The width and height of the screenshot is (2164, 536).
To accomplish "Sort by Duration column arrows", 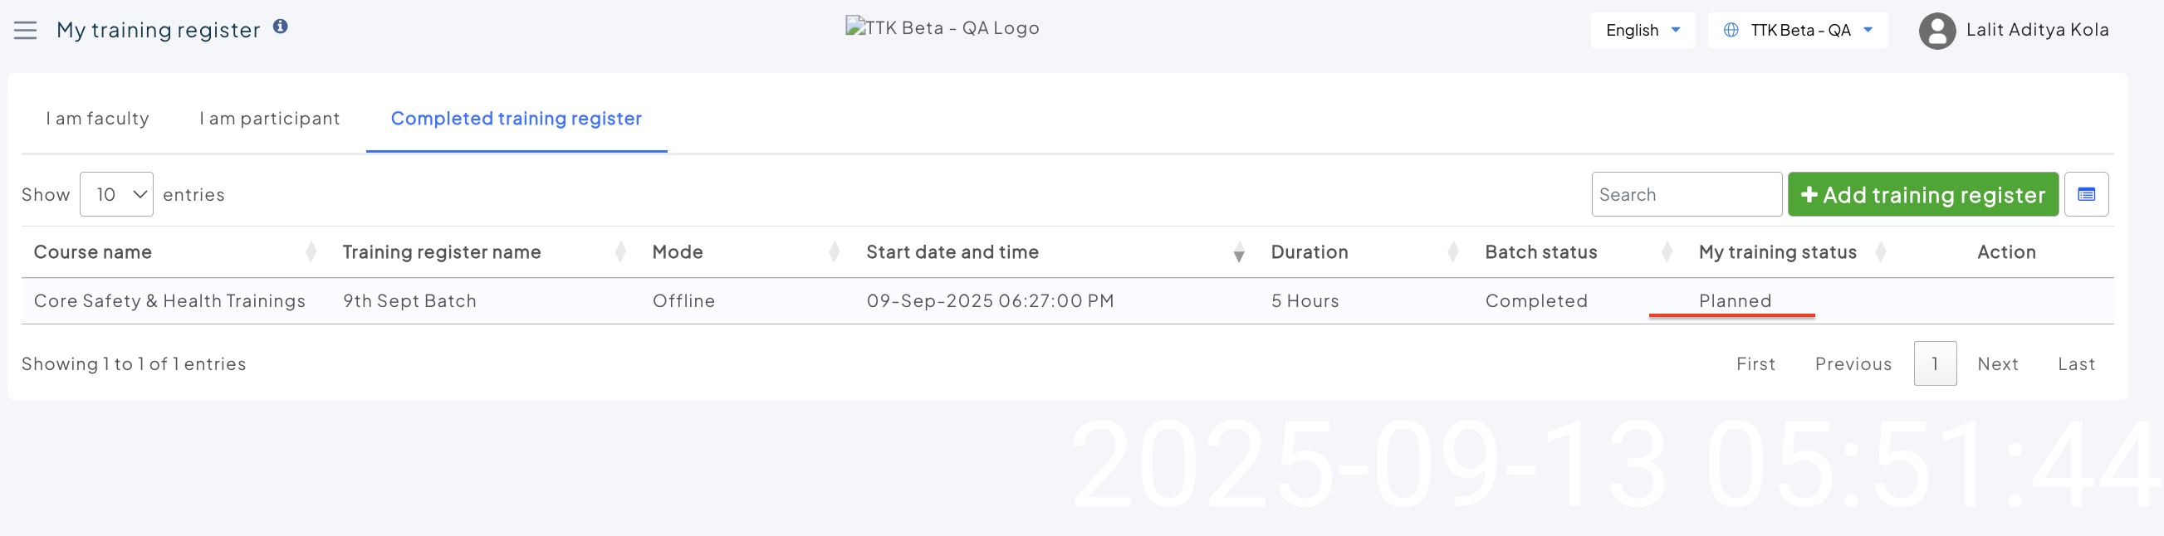I will 1452,251.
